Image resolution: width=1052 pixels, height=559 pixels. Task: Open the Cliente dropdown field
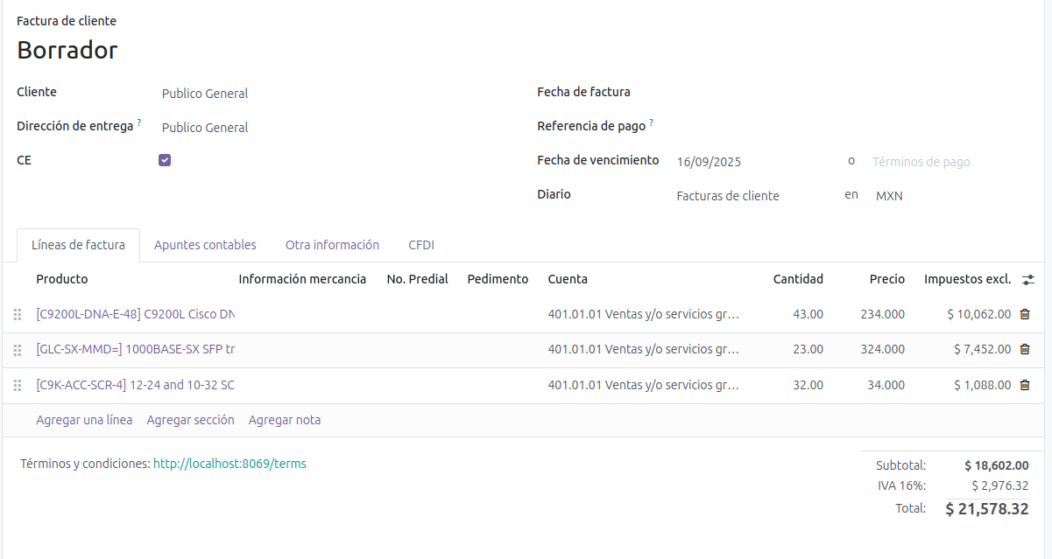tap(333, 94)
